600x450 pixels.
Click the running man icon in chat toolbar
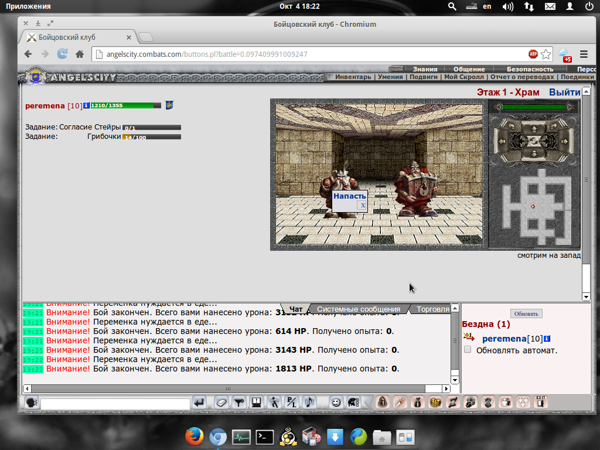(x=274, y=403)
